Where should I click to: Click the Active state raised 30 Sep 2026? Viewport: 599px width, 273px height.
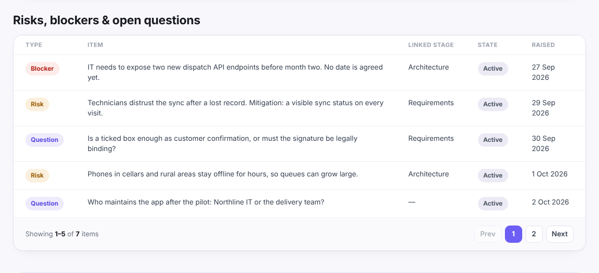click(x=493, y=140)
